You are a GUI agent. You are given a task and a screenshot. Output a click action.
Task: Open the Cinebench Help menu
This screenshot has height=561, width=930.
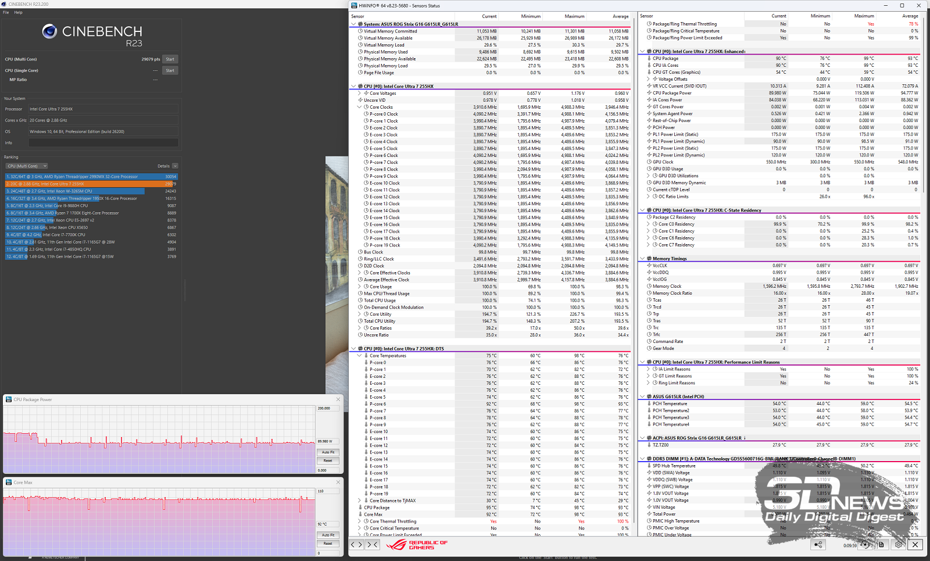[x=19, y=12]
